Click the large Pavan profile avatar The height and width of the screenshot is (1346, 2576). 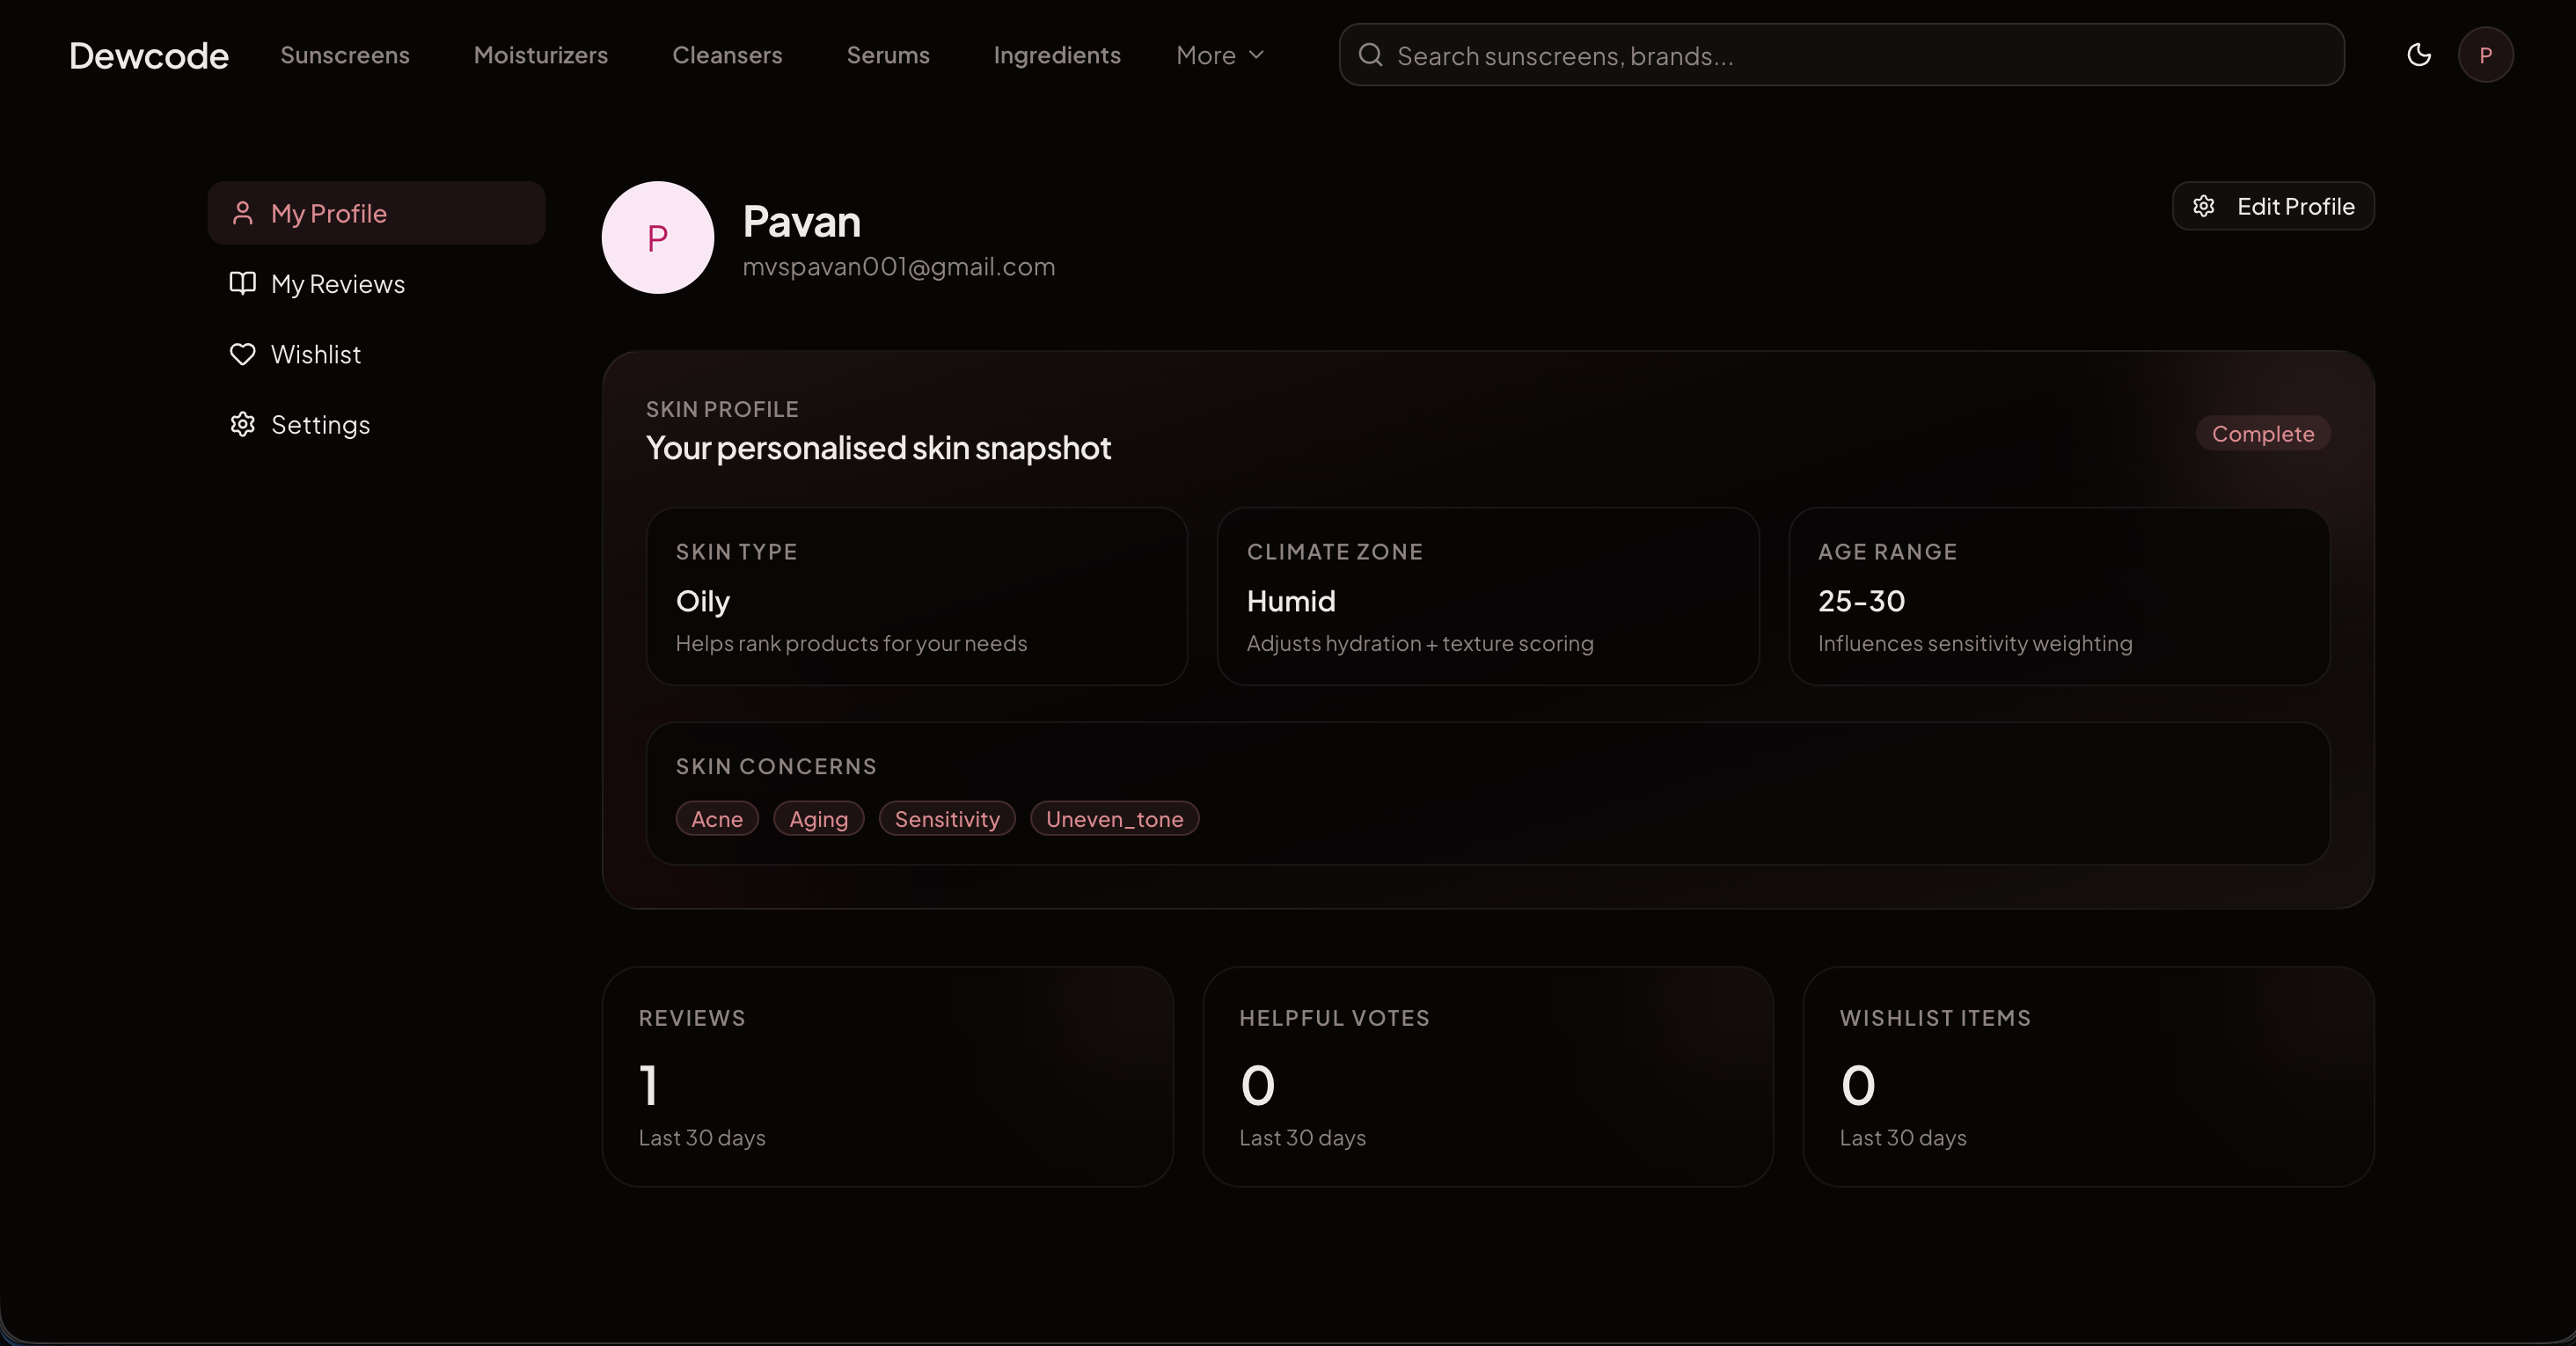(657, 237)
